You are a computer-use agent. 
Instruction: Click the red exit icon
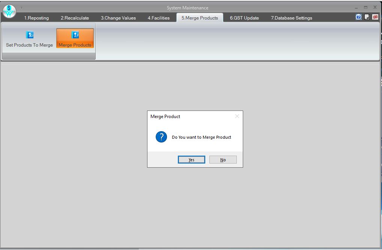375,17
